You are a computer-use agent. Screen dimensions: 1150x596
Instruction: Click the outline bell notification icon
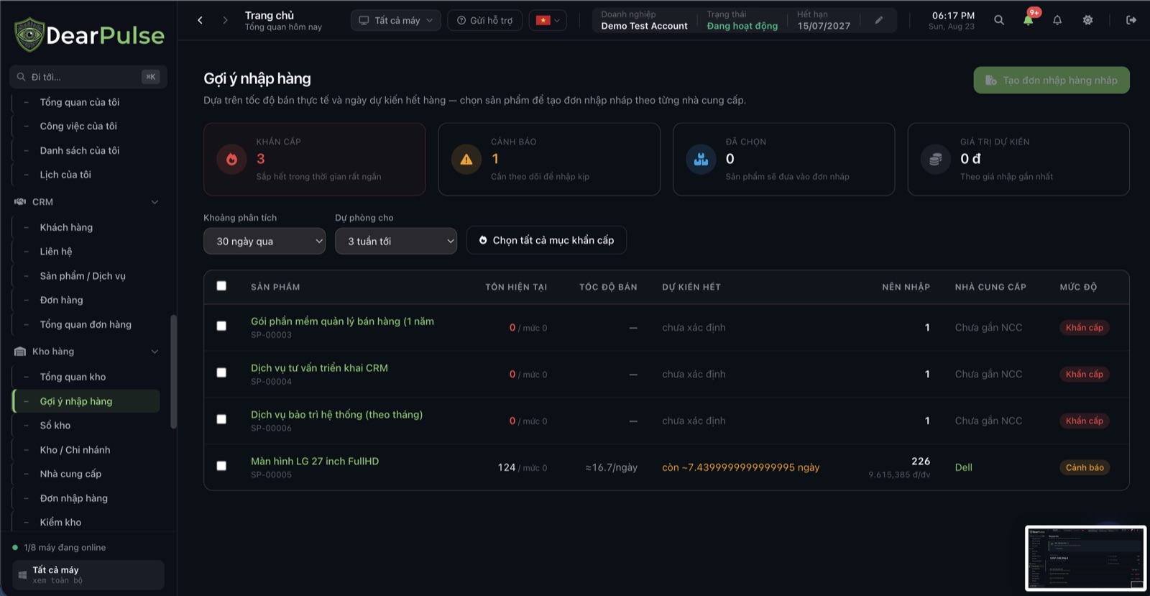[x=1057, y=20]
